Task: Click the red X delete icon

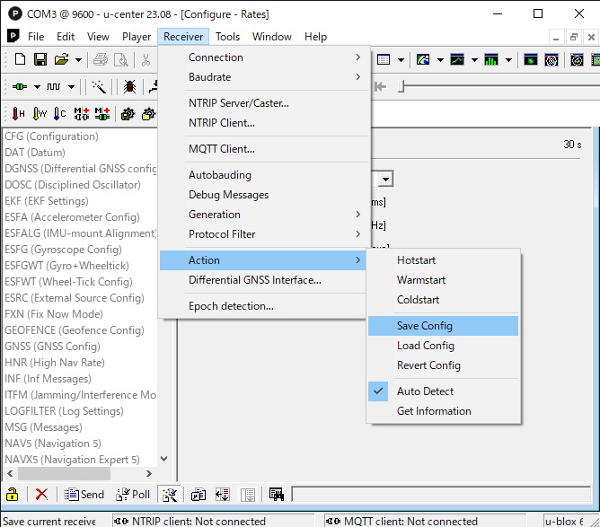Action: click(41, 494)
